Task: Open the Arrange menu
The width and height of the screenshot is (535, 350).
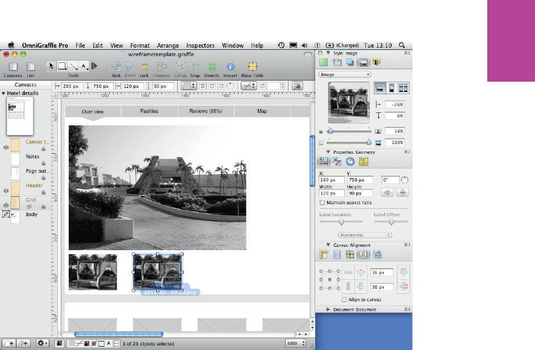Action: (168, 45)
